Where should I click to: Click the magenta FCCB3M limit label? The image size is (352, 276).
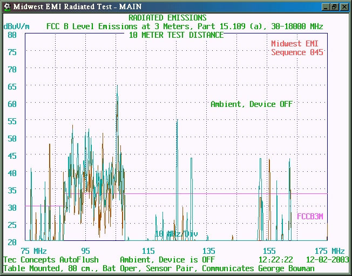(x=310, y=216)
